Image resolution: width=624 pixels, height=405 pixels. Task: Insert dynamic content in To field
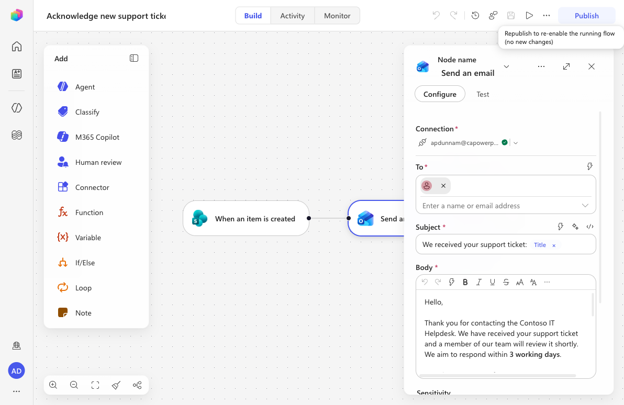[x=590, y=166]
